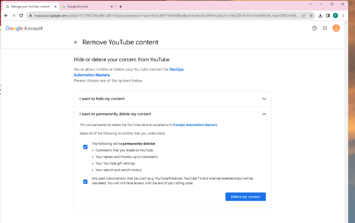Click 'Your YouTube gift settings' text
This screenshot has width=355, height=223.
pos(115,163)
